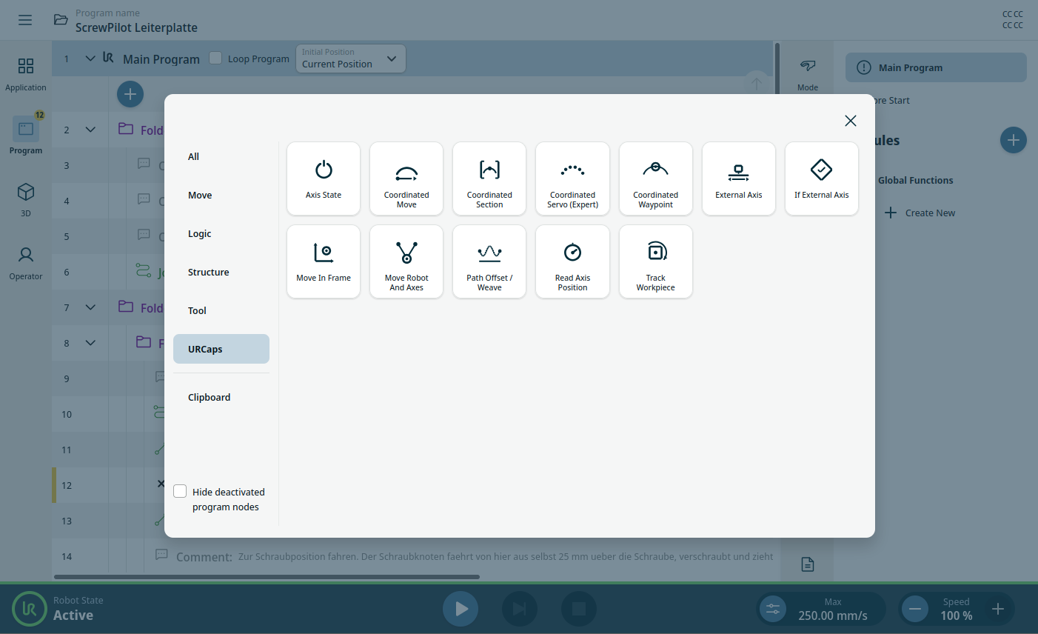Stop the program with stop button

click(x=579, y=609)
